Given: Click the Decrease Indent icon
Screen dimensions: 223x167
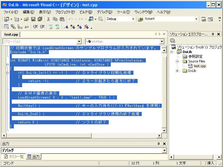Looking at the screenshot, I should point(35,27).
